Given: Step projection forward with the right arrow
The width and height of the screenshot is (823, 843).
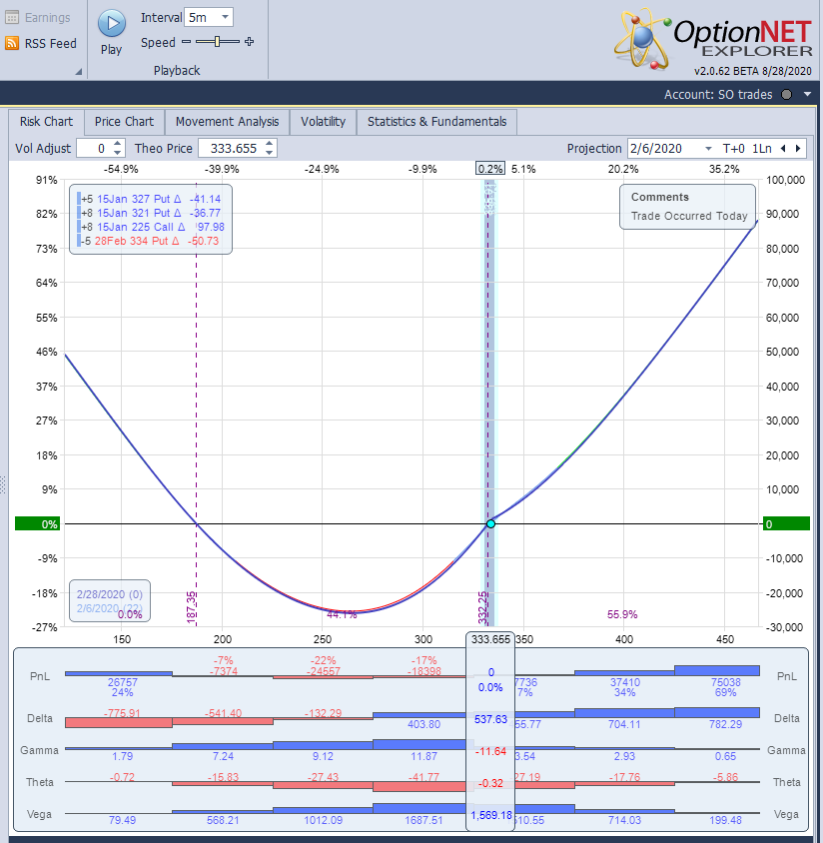Looking at the screenshot, I should pyautogui.click(x=798, y=149).
